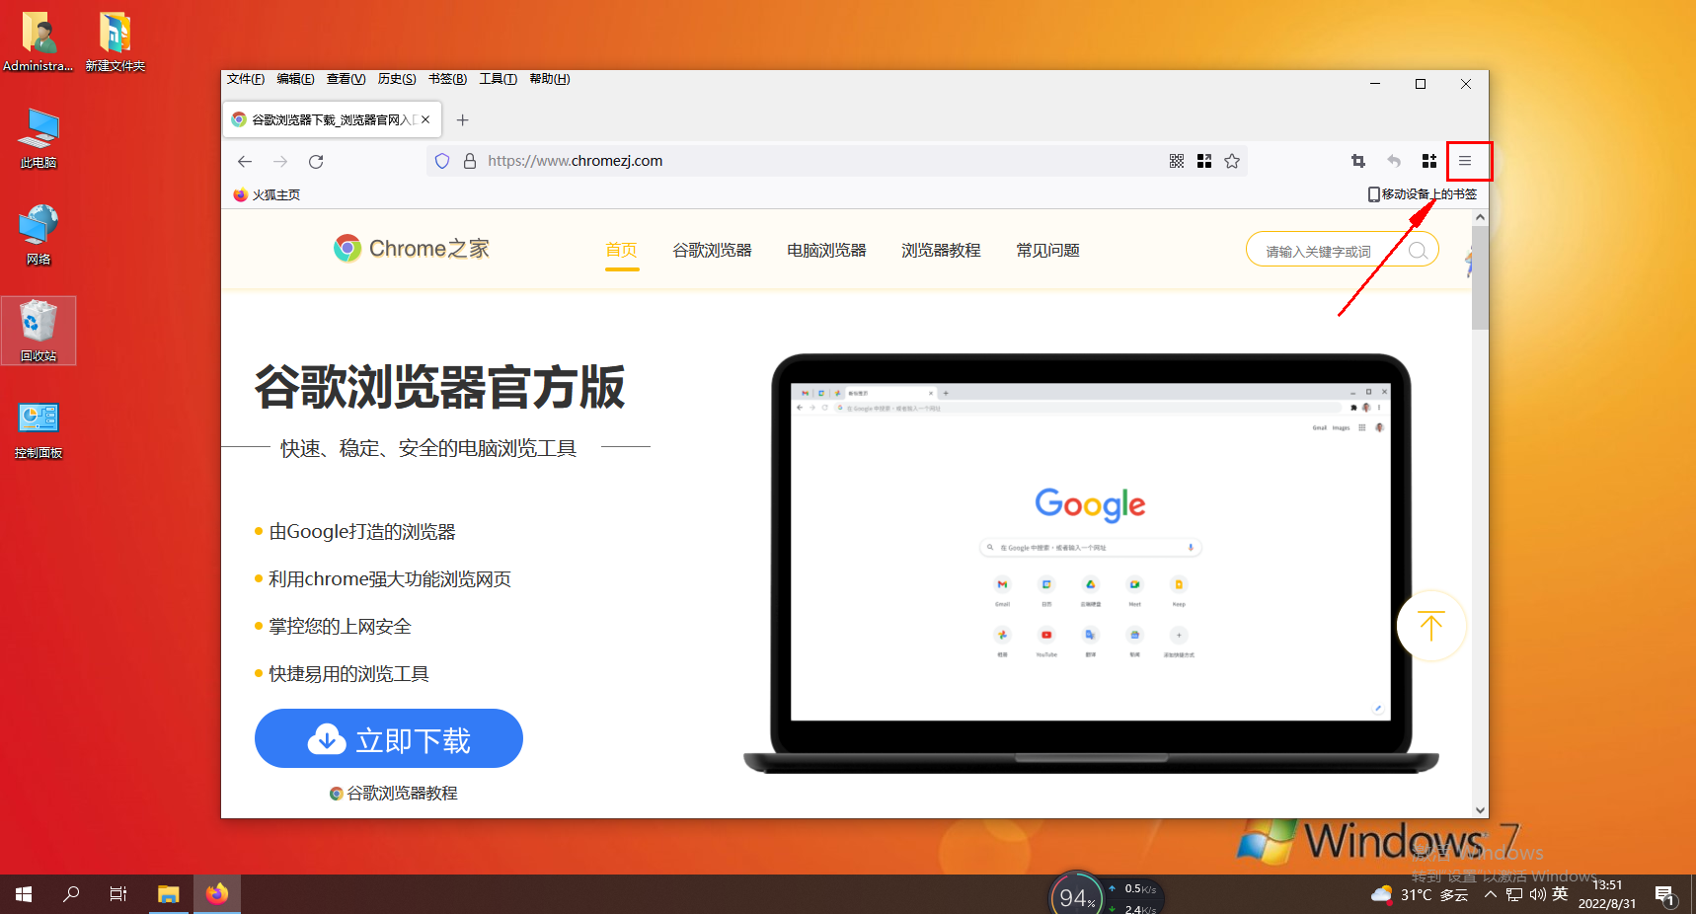Open the 帮助(H) menu
This screenshot has width=1696, height=914.
(x=550, y=79)
